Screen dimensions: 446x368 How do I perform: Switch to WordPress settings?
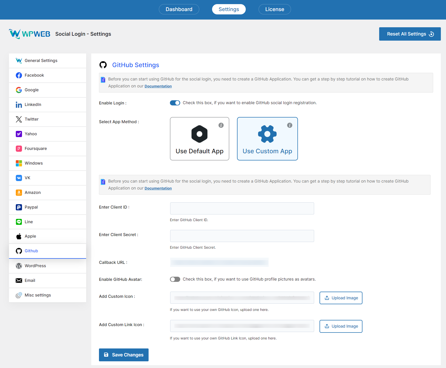pyautogui.click(x=48, y=266)
